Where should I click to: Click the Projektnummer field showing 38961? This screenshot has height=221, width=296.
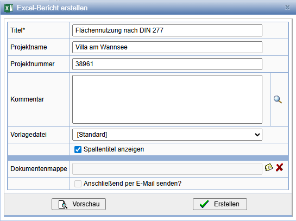point(167,64)
